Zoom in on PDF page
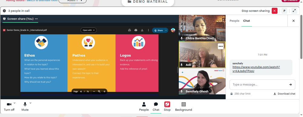The width and height of the screenshot is (303, 117). click(104, 92)
